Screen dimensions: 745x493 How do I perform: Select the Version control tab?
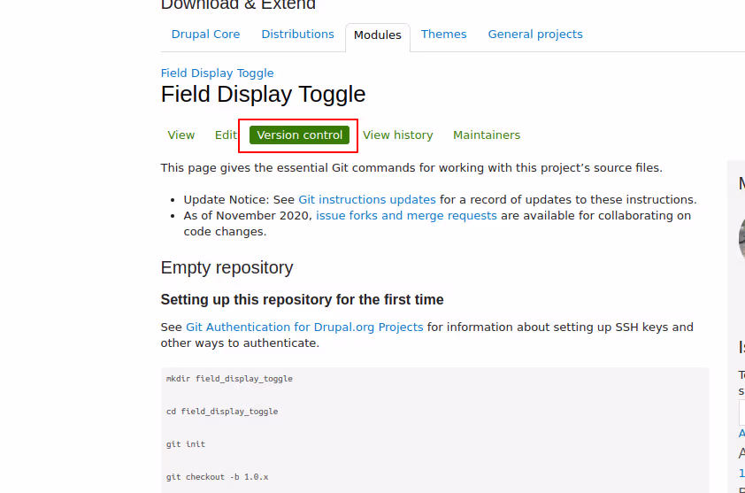(299, 135)
